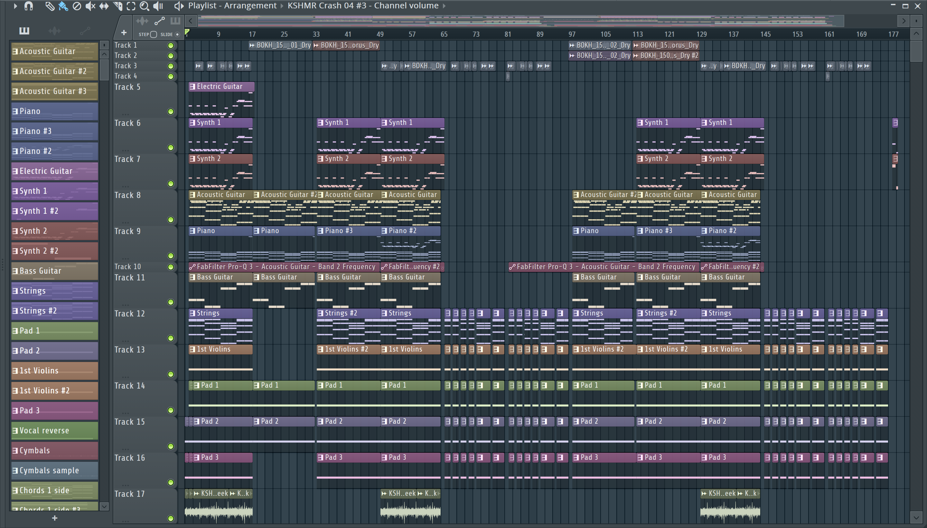Select Electric Guitar pattern in picker
The width and height of the screenshot is (927, 528).
point(54,171)
